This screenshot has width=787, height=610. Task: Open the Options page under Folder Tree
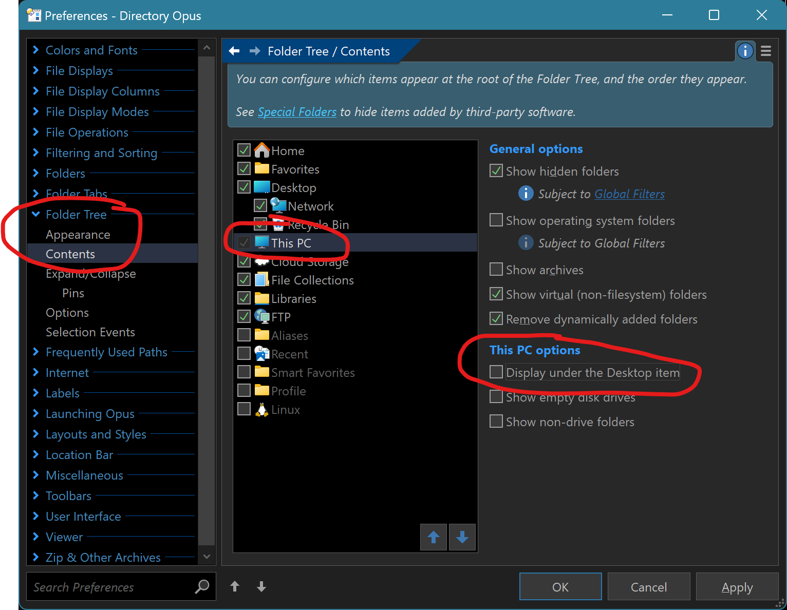[x=67, y=313]
